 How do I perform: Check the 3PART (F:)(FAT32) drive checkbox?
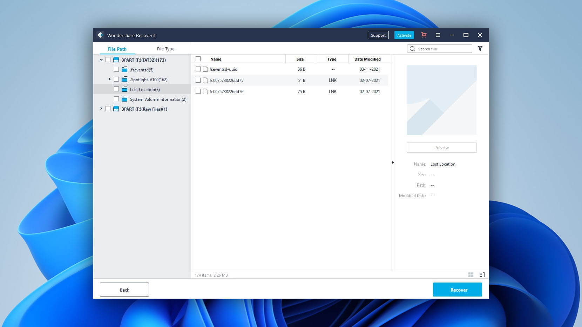click(x=108, y=60)
